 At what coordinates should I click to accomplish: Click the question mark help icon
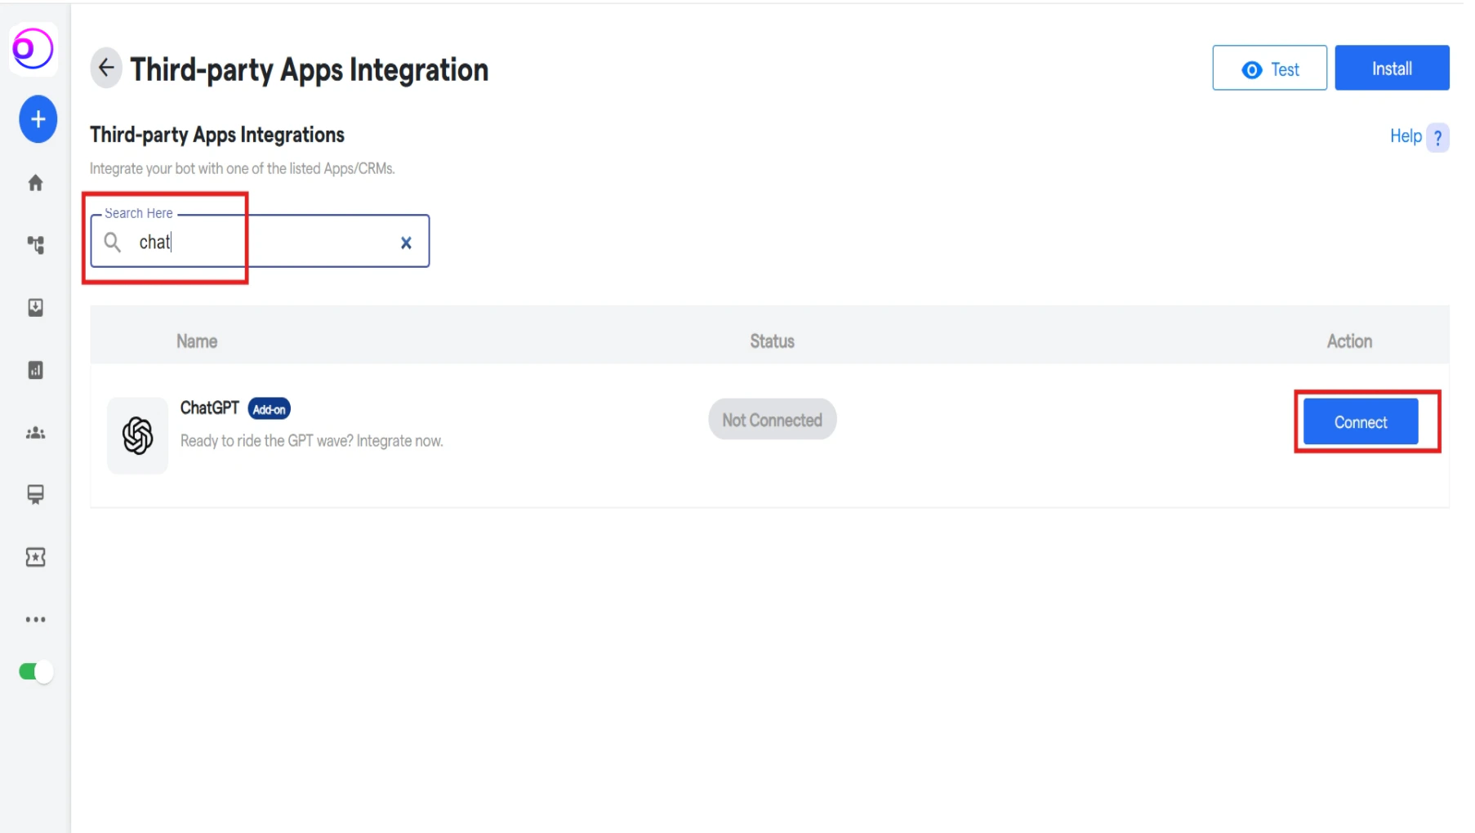pos(1437,137)
